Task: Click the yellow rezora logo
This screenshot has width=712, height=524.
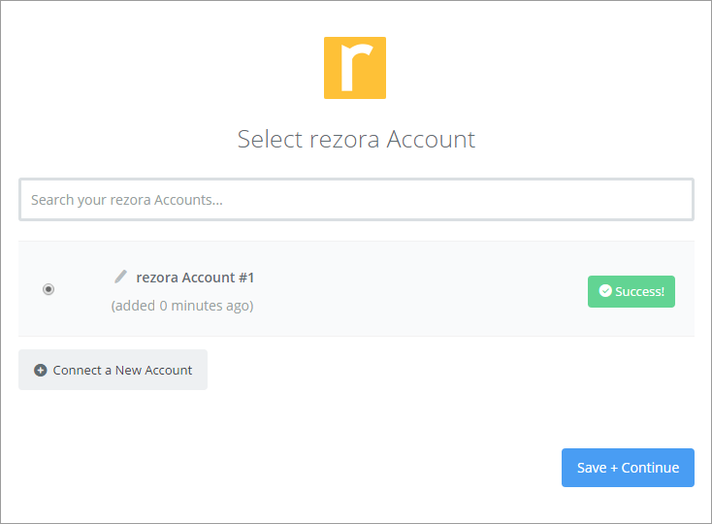Action: [355, 68]
